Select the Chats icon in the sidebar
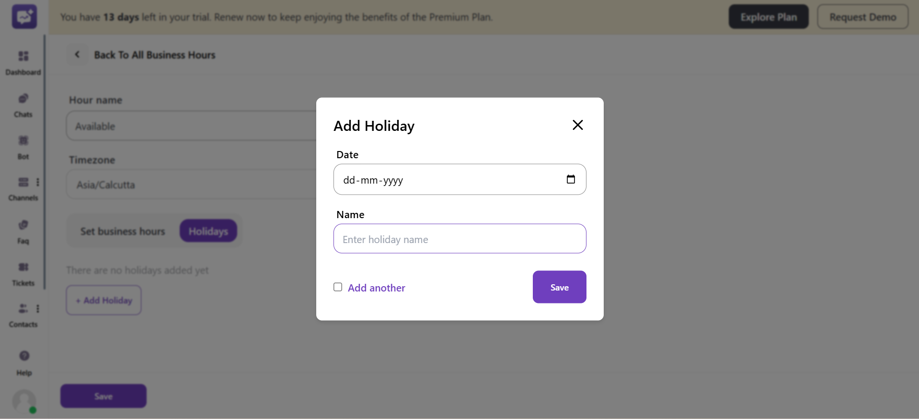Image resolution: width=919 pixels, height=419 pixels. click(x=23, y=103)
